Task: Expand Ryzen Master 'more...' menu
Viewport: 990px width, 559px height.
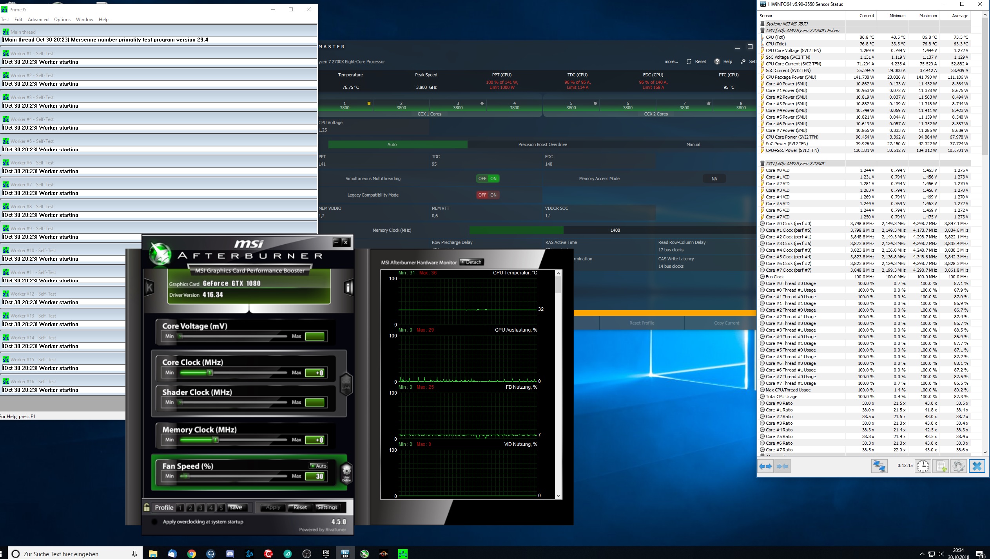Action: point(671,61)
